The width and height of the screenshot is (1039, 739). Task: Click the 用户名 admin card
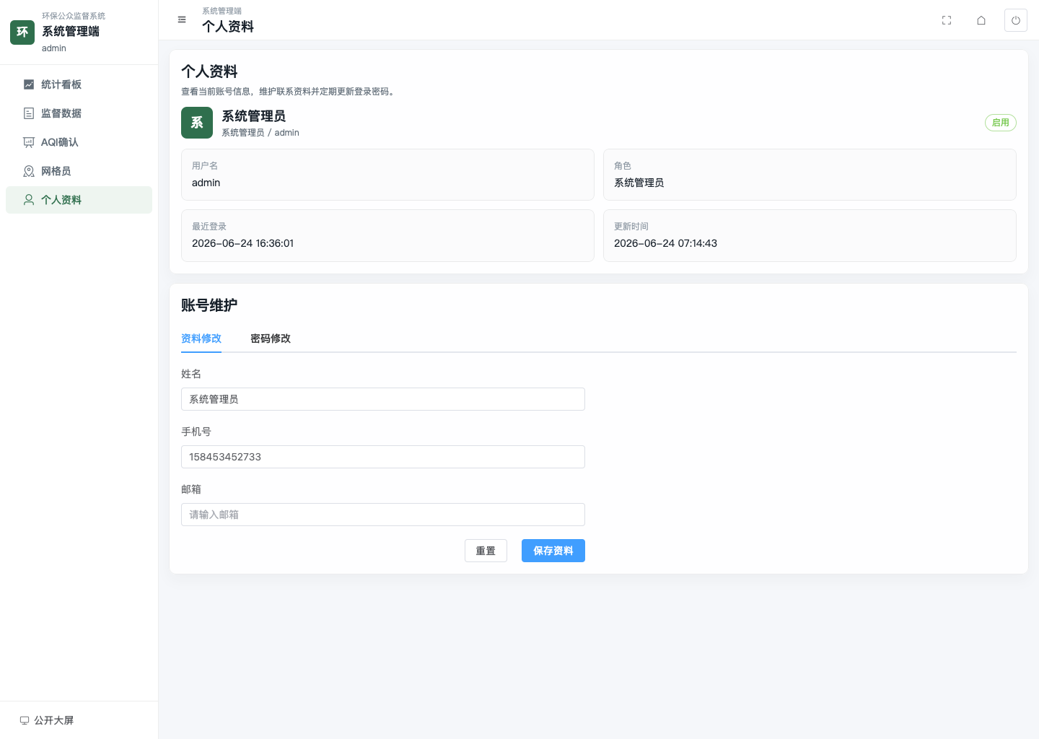(387, 175)
